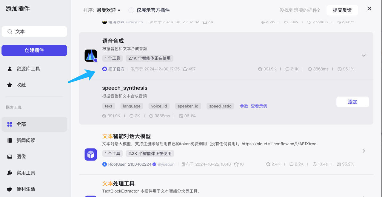Click the 语音合成 plugin logo

click(x=90, y=55)
